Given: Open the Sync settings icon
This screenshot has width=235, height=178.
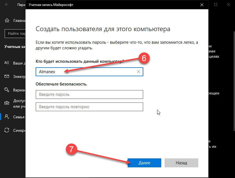Looking at the screenshot, I should (7, 130).
